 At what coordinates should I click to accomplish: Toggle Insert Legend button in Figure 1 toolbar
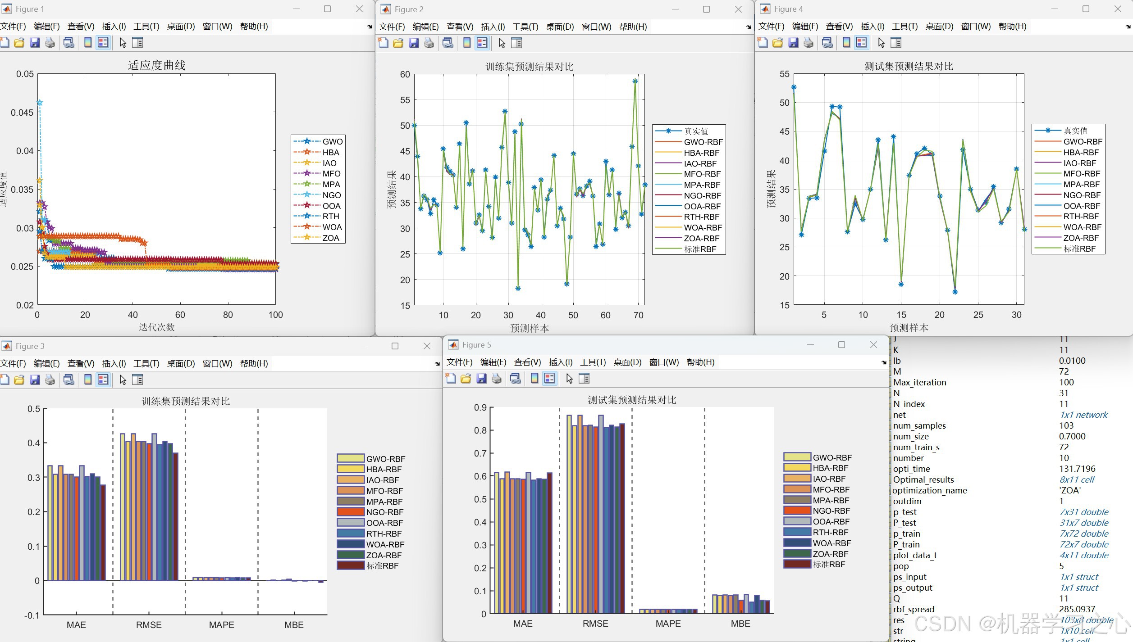103,43
